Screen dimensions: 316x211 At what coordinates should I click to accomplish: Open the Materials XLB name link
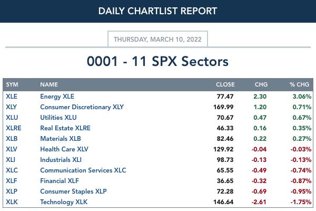point(61,139)
